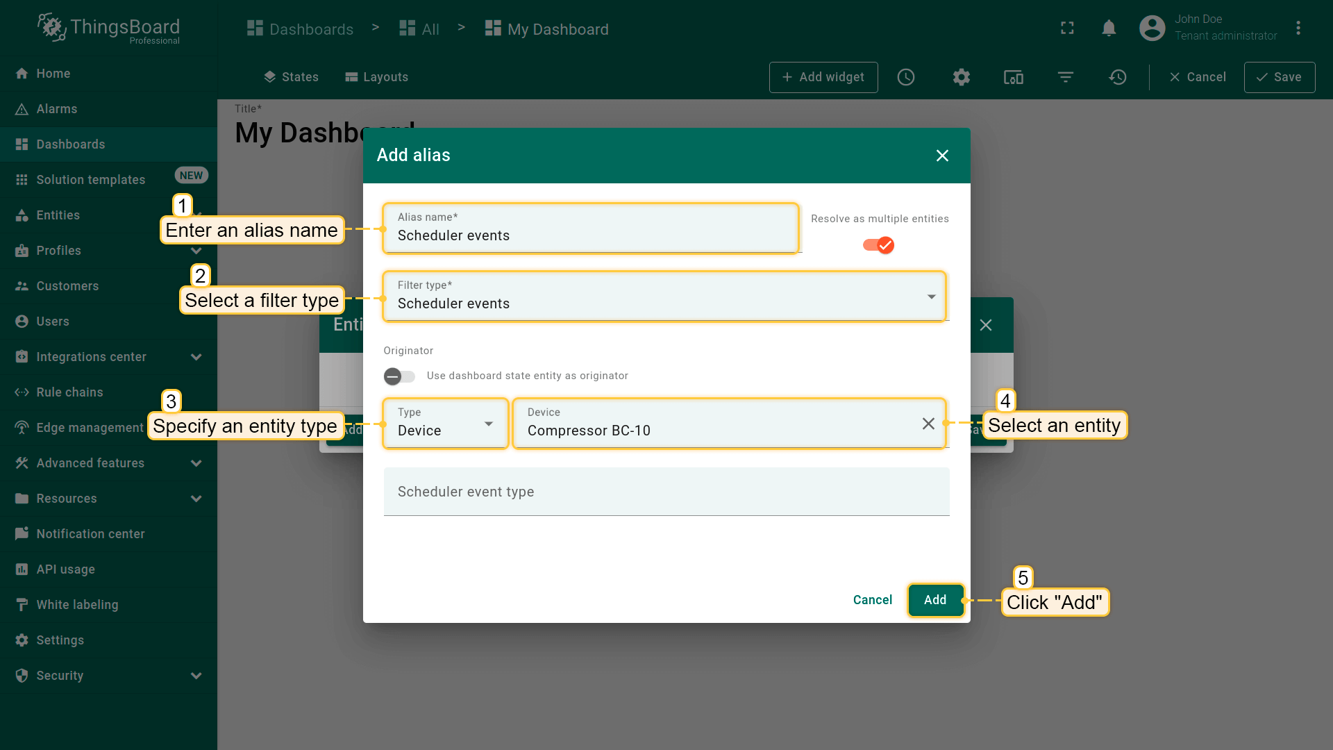This screenshot has width=1333, height=750.
Task: Open the entity Type dropdown
Action: [445, 424]
